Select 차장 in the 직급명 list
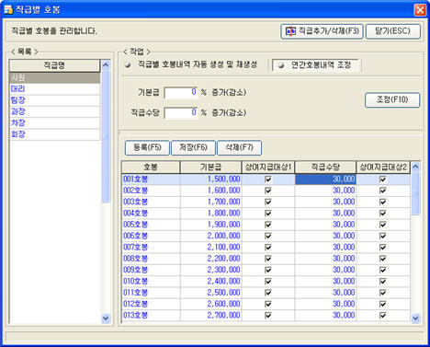This screenshot has height=347, width=430. click(55, 123)
